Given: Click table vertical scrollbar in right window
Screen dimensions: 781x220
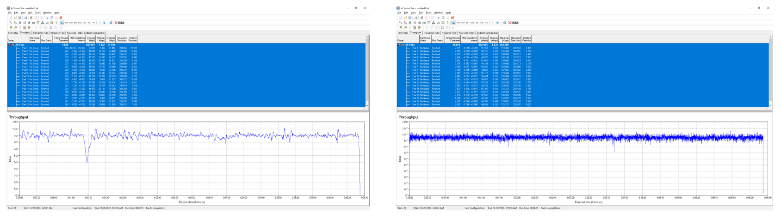Looking at the screenshot, I should click(771, 72).
